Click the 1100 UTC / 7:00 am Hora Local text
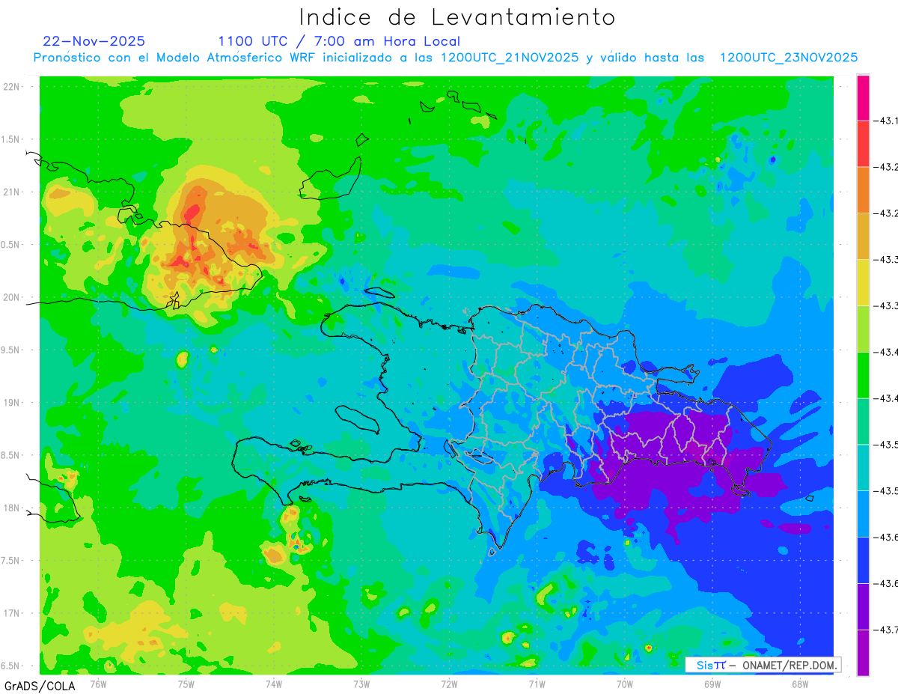 pyautogui.click(x=339, y=41)
